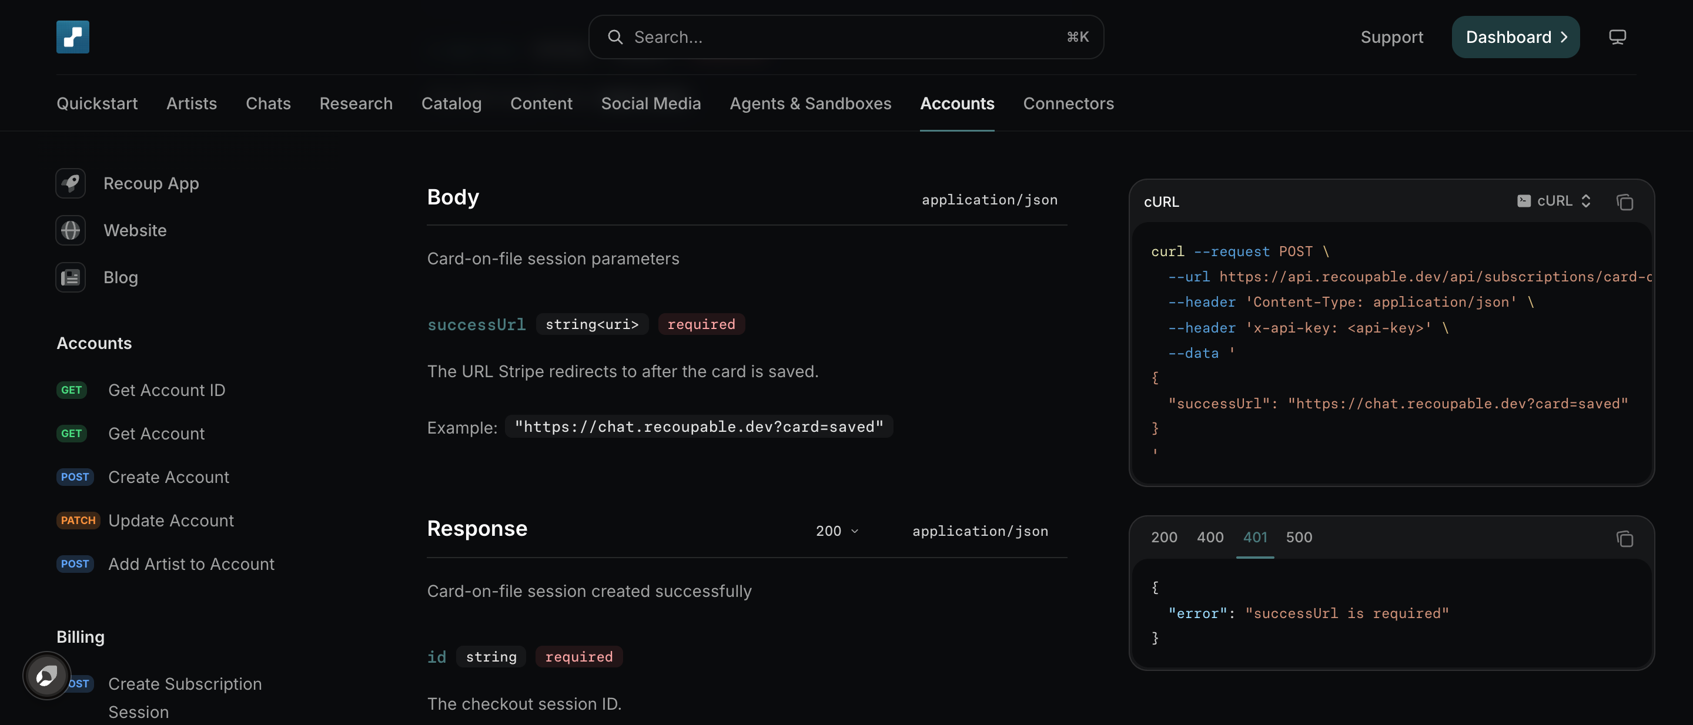Open the Research tab
Screen dimensions: 1693x725
pos(356,103)
